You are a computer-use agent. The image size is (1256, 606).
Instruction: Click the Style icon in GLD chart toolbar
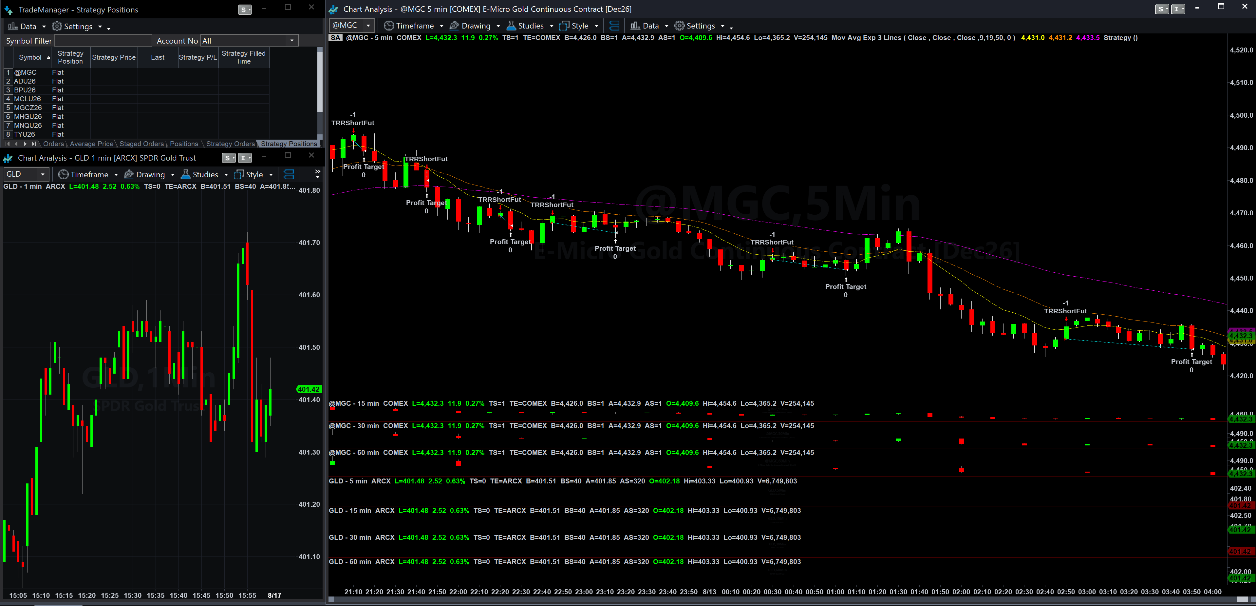pyautogui.click(x=238, y=175)
